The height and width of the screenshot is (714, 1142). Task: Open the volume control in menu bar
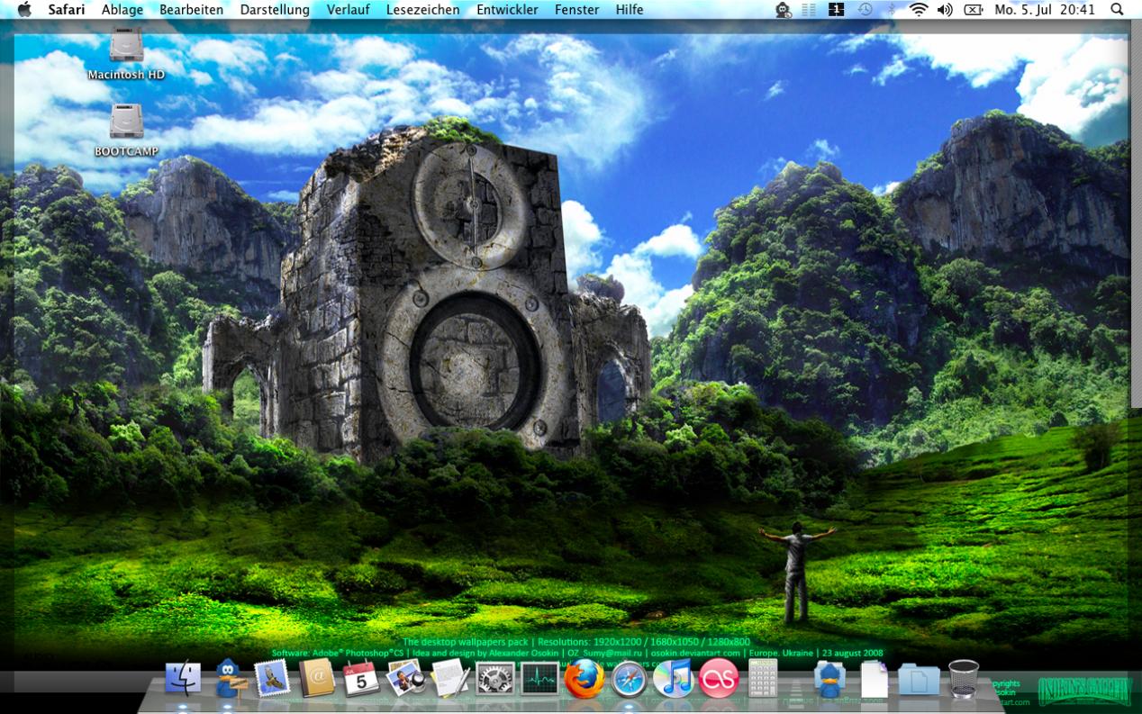pyautogui.click(x=945, y=10)
